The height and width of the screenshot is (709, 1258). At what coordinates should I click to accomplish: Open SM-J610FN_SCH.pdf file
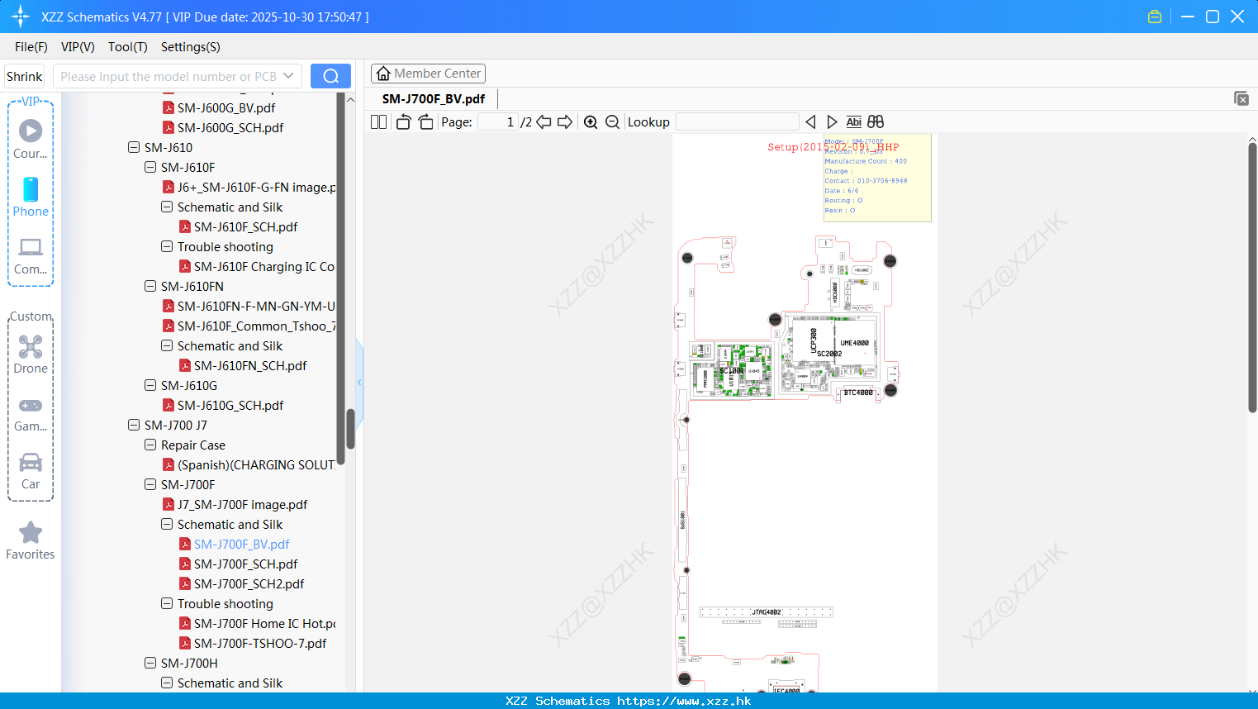pyautogui.click(x=243, y=365)
